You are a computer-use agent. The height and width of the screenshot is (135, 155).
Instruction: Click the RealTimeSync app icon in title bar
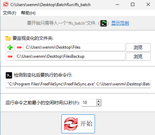(6, 5)
